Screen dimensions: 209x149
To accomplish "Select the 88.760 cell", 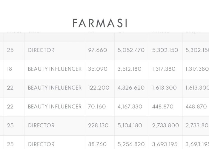I will pos(97,144).
